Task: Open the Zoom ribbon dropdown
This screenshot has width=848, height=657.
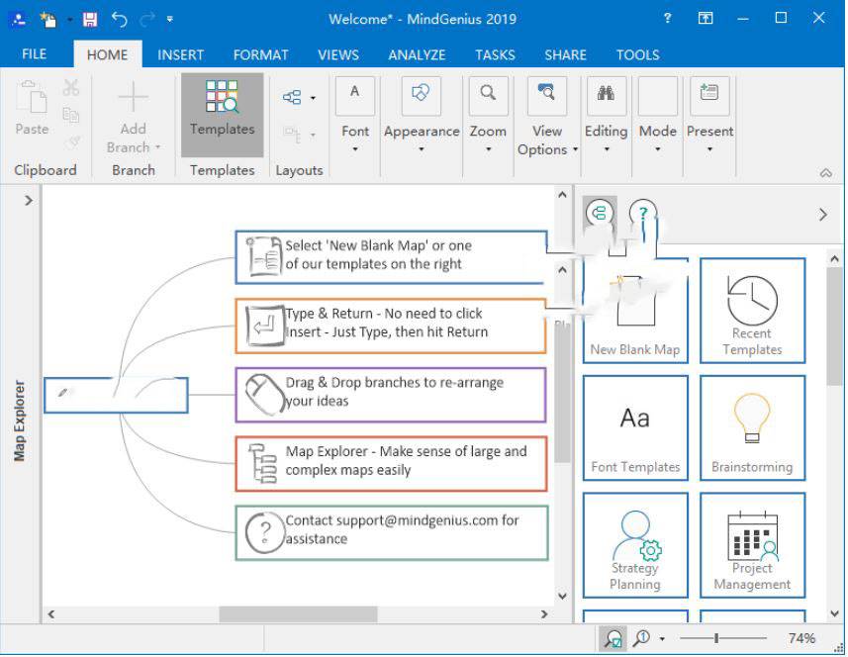Action: [488, 115]
